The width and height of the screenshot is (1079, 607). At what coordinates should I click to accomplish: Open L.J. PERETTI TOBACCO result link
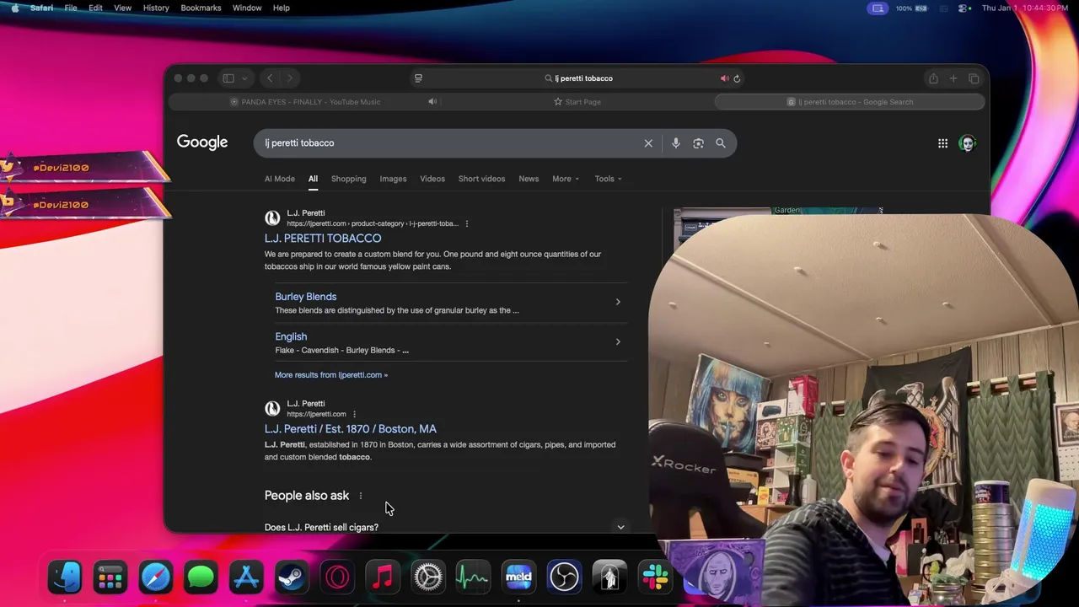click(323, 239)
